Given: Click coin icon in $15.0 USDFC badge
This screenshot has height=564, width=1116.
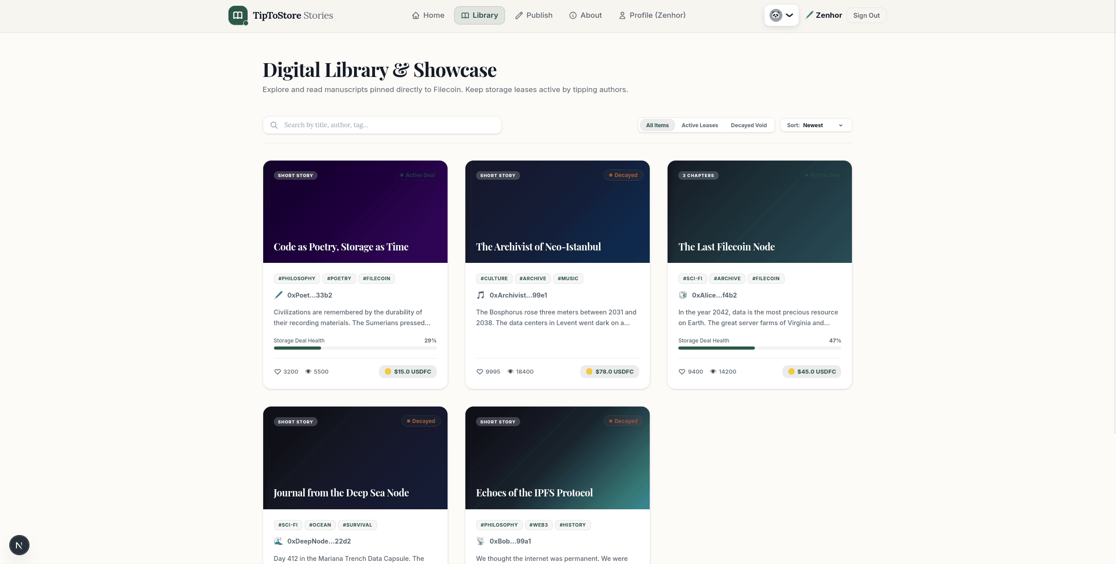Looking at the screenshot, I should pyautogui.click(x=388, y=371).
